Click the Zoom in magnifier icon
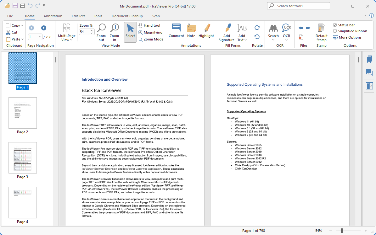Viewport: 376px width, 235px height. (115, 29)
